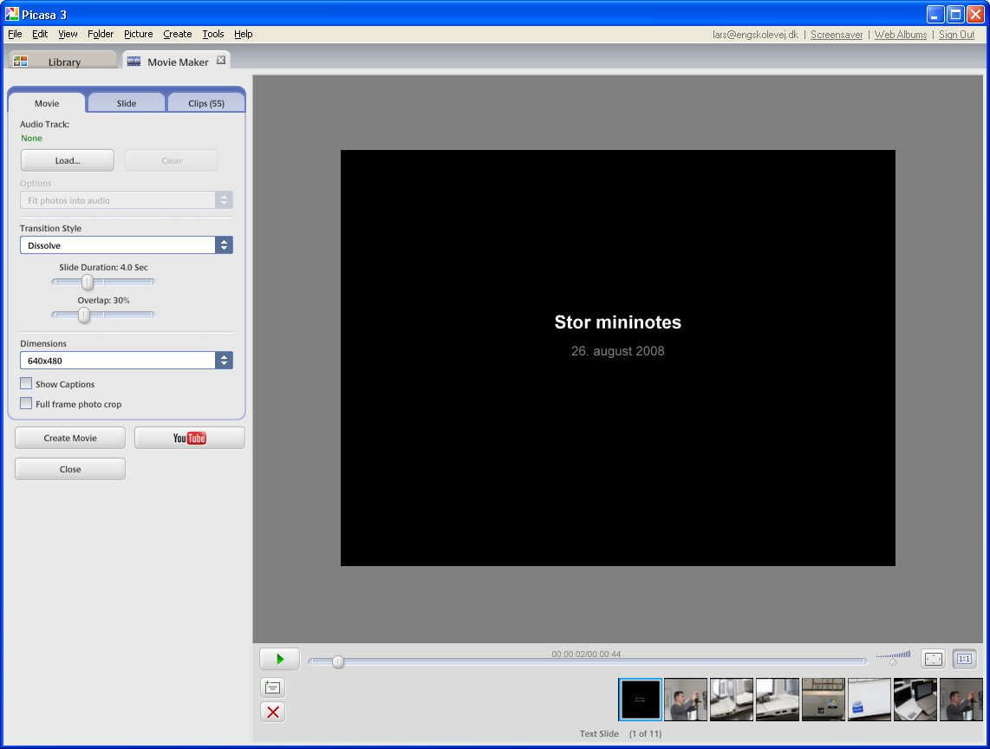990x749 pixels.
Task: Open the Transition Style dropdown
Action: coord(127,245)
